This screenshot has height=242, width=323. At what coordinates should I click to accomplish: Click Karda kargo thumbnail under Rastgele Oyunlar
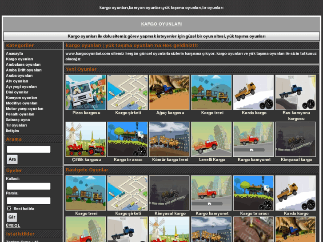point(295,193)
